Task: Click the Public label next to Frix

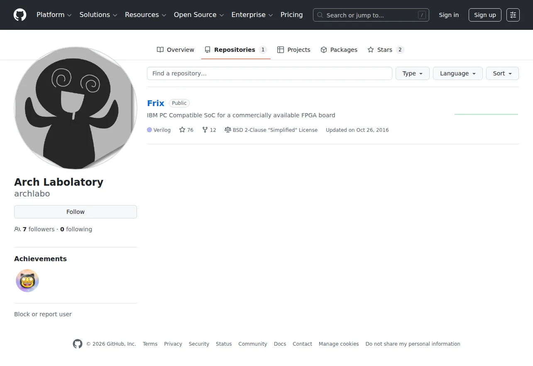Action: pos(179,103)
